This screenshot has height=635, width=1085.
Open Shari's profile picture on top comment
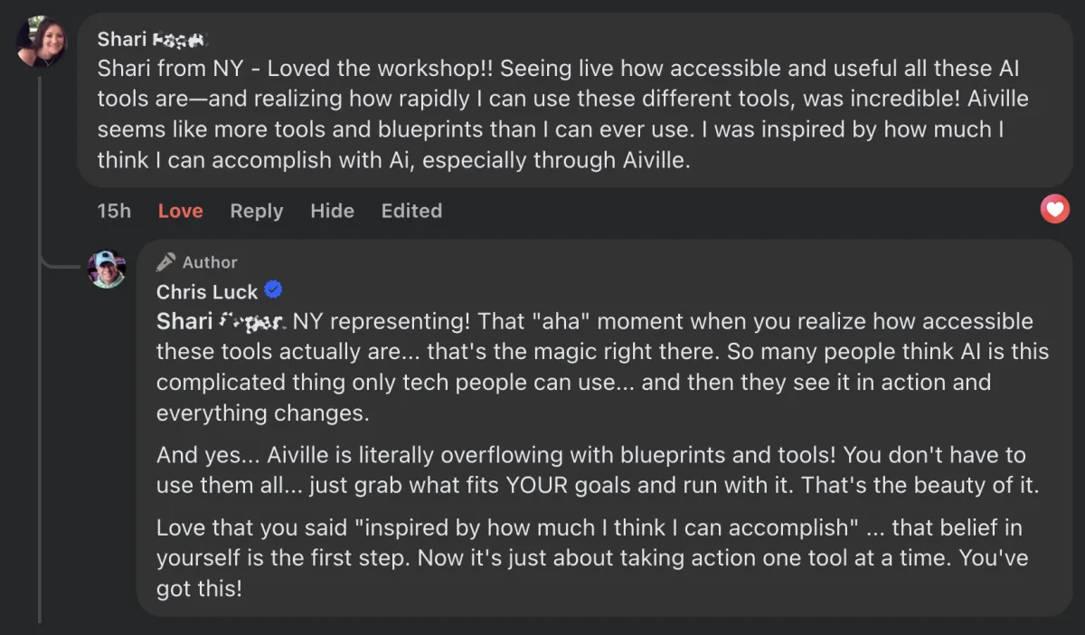click(x=42, y=42)
